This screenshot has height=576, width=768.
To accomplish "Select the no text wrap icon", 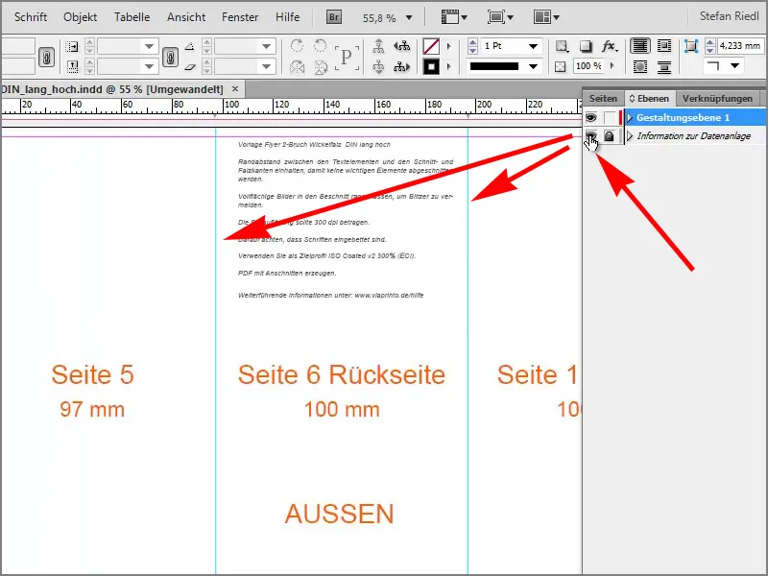I will pos(640,46).
